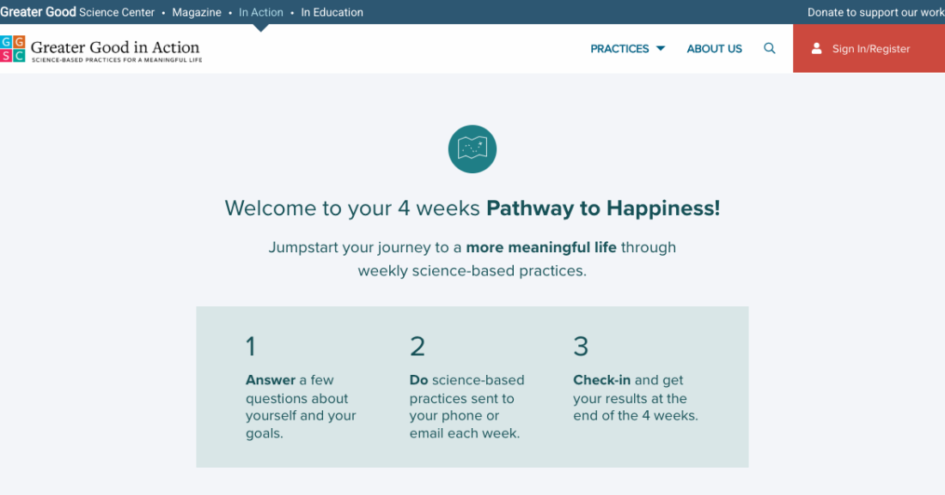Open the PRACTICES dropdown menu

620,49
